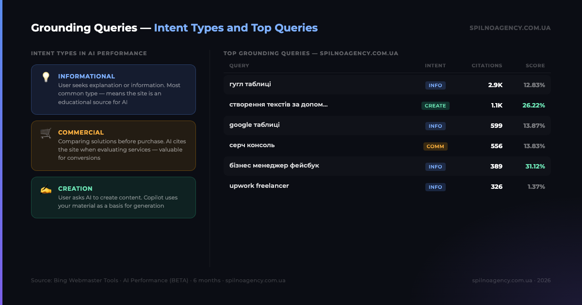Click the 'Intent Types and Top Queries' title

coord(236,28)
